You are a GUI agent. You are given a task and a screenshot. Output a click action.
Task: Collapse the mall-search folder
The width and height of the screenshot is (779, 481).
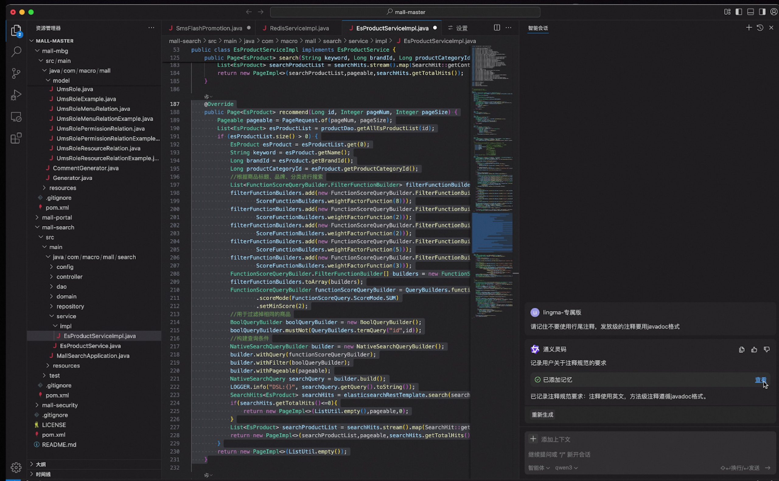coord(58,227)
